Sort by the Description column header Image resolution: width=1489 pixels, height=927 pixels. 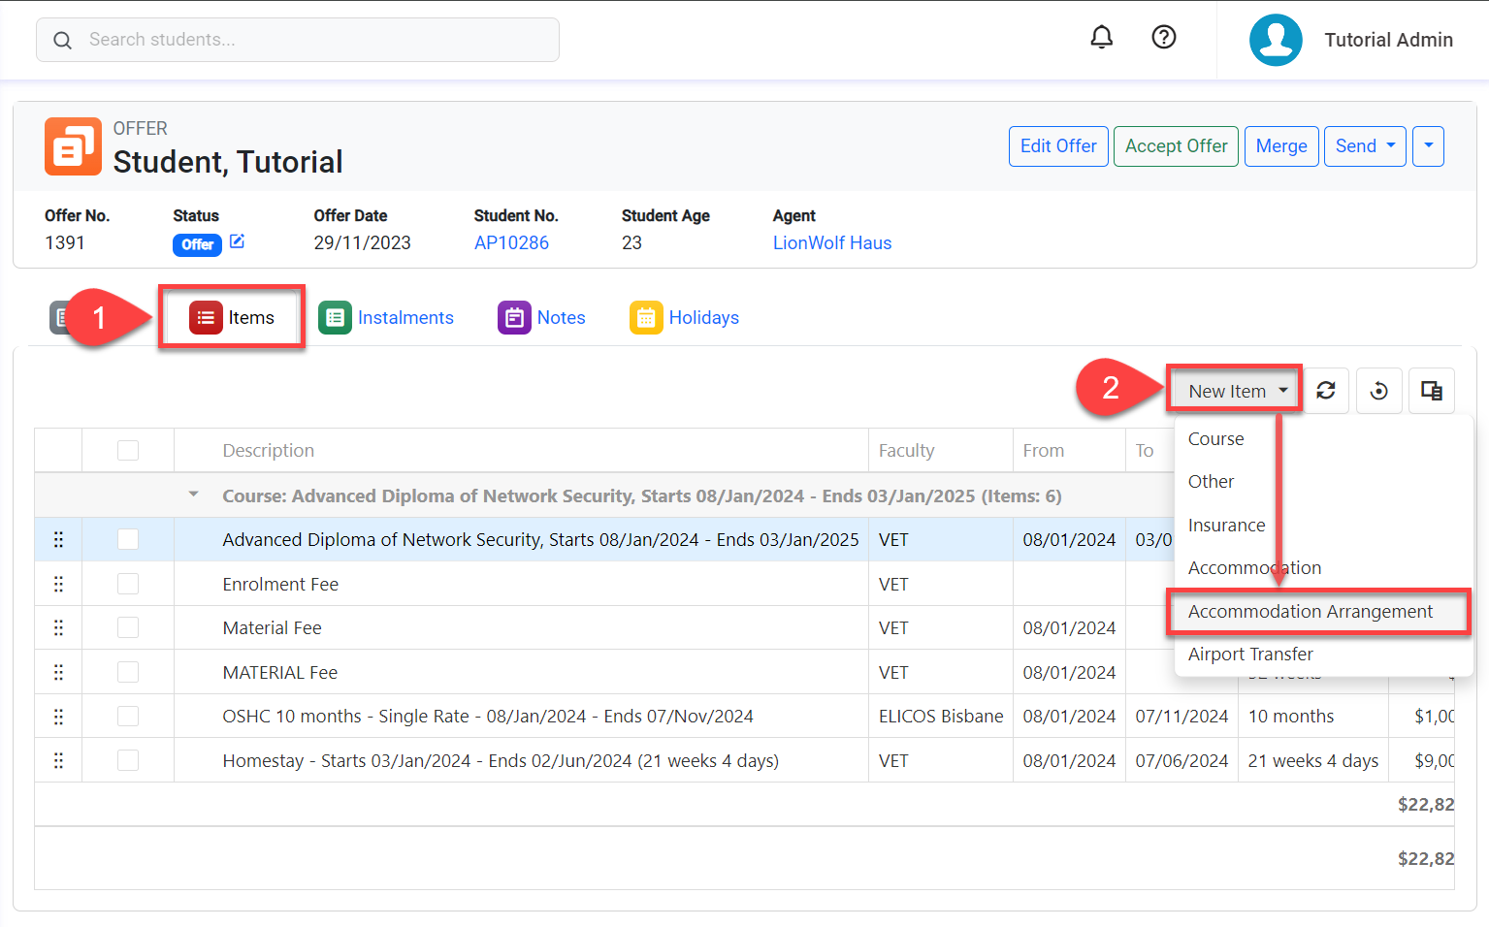pyautogui.click(x=269, y=450)
